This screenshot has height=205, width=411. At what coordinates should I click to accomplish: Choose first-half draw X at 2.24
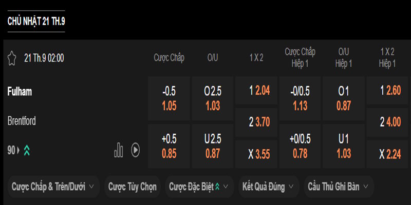point(387,154)
